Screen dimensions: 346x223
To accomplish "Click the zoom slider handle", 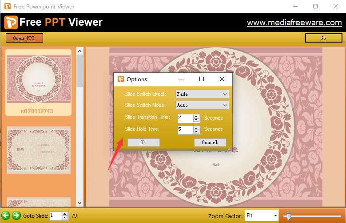I will tap(289, 216).
